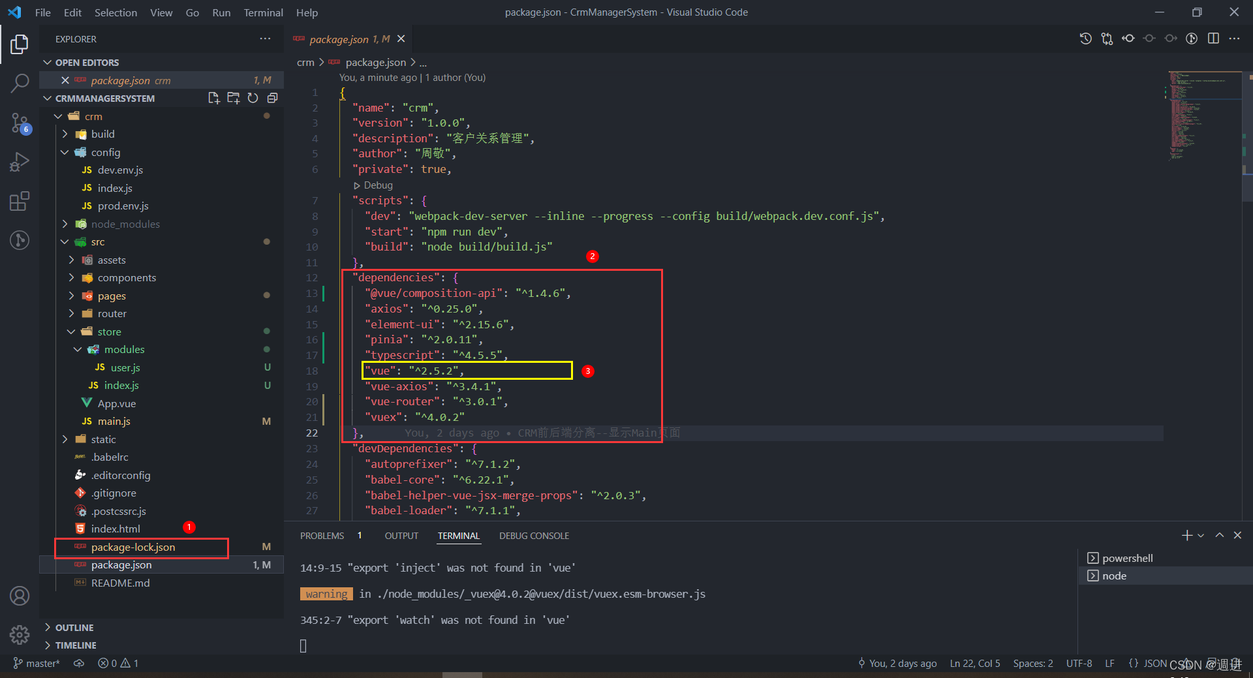Close the package.json editor tab
Image resolution: width=1253 pixels, height=678 pixels.
401,39
